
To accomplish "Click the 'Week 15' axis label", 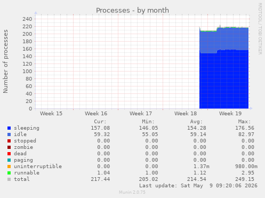I will pos(51,114).
